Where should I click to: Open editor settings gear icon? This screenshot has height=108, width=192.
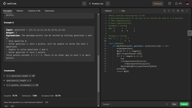pos(182,11)
